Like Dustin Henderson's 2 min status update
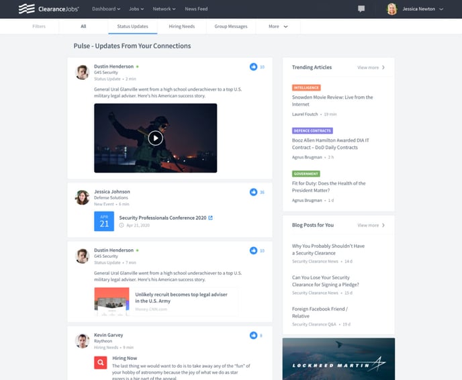 click(253, 67)
